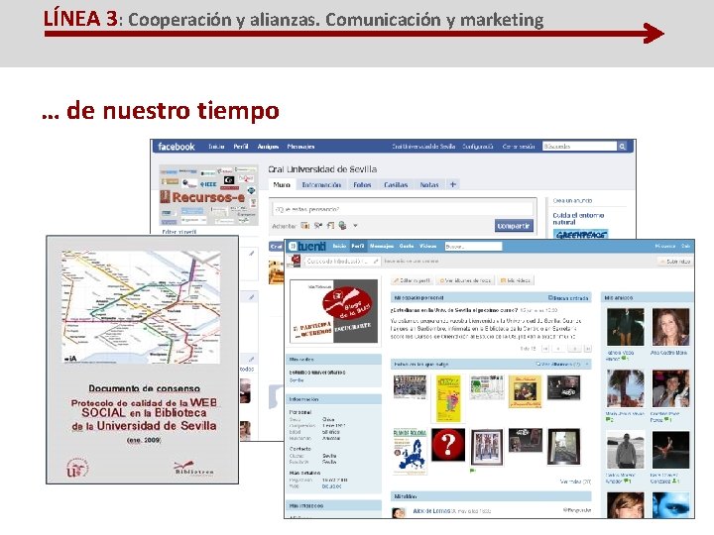The height and width of the screenshot is (535, 714).
Task: Click the Tuenti Buscar search field
Action: 473,246
